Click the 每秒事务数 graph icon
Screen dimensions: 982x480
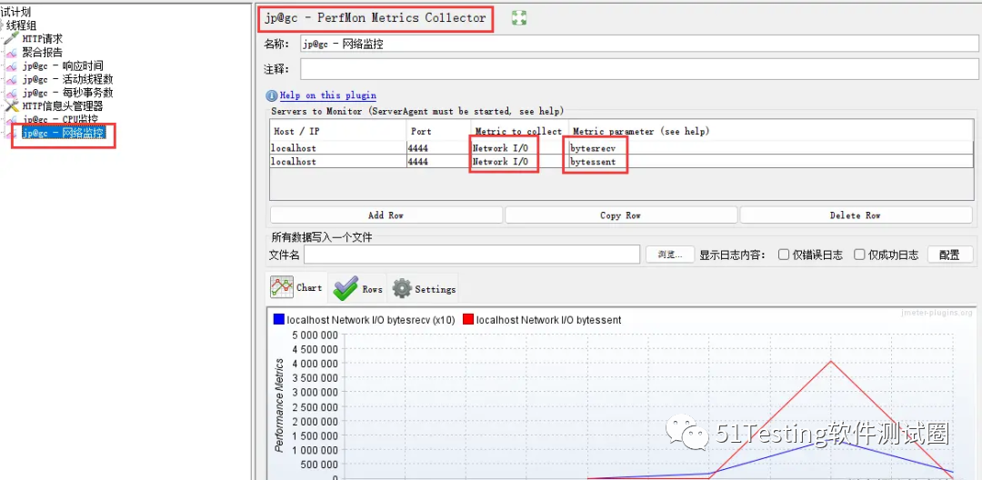(11, 93)
